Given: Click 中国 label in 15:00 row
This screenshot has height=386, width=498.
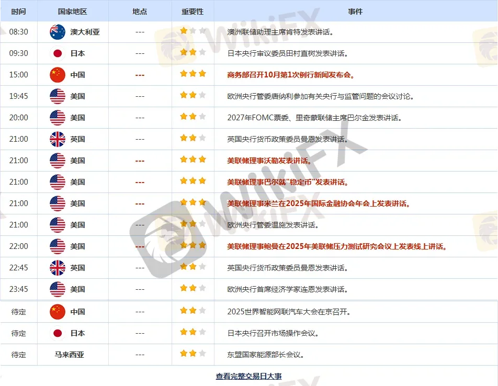Looking at the screenshot, I should [x=77, y=75].
